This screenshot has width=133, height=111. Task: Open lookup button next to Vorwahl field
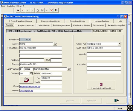31,74
